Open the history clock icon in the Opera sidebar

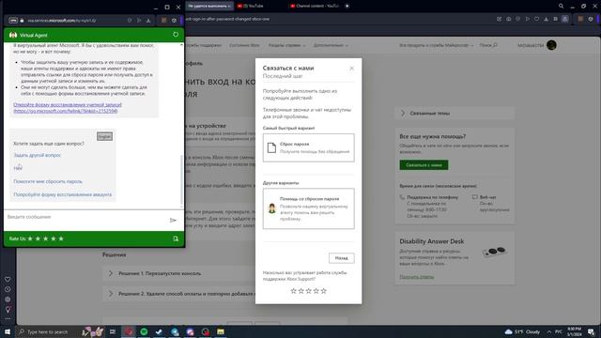coord(8,289)
